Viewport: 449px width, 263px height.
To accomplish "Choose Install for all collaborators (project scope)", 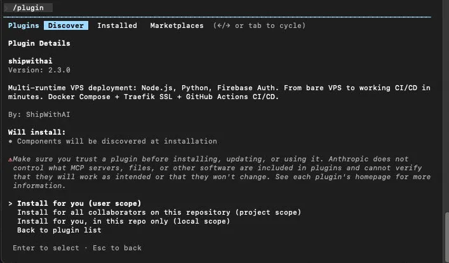I will (x=159, y=212).
